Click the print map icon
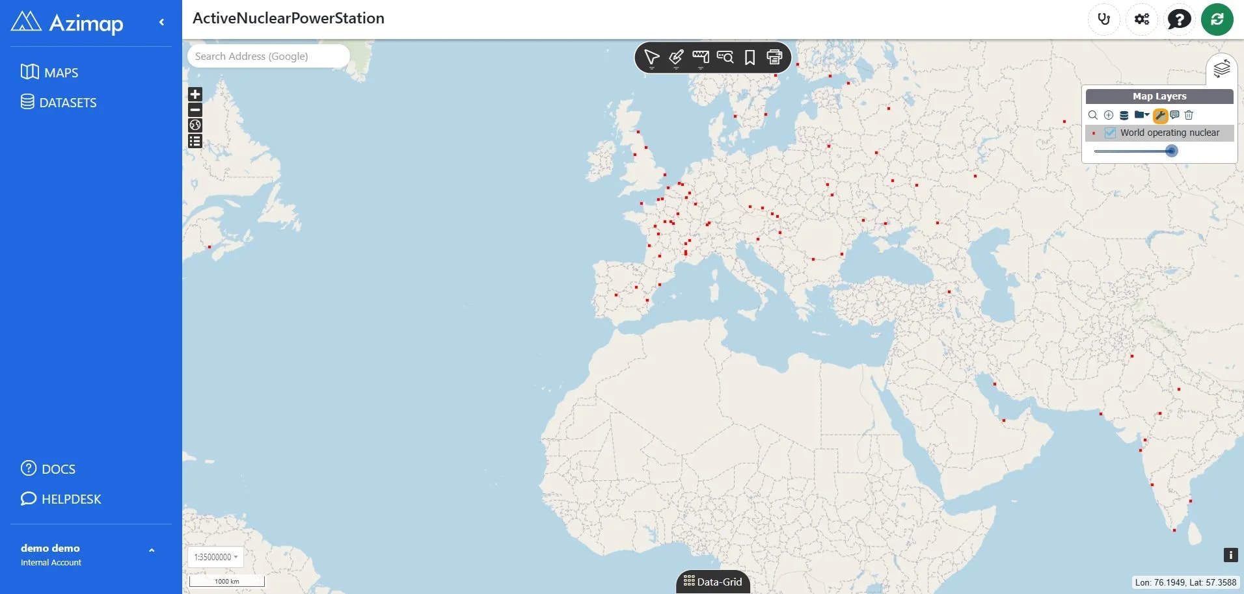Image resolution: width=1244 pixels, height=594 pixels. [x=774, y=57]
